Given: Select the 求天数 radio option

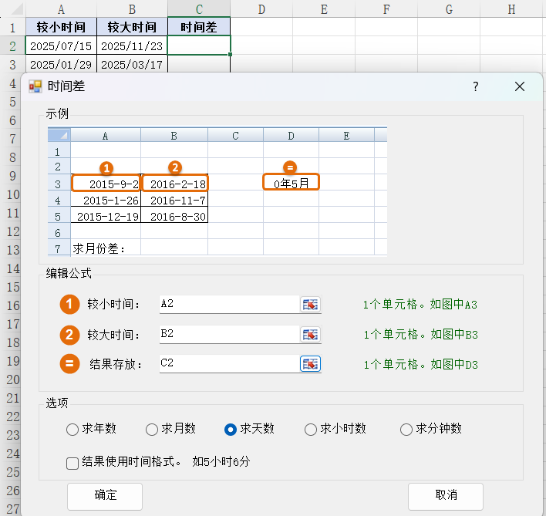Looking at the screenshot, I should coord(231,430).
